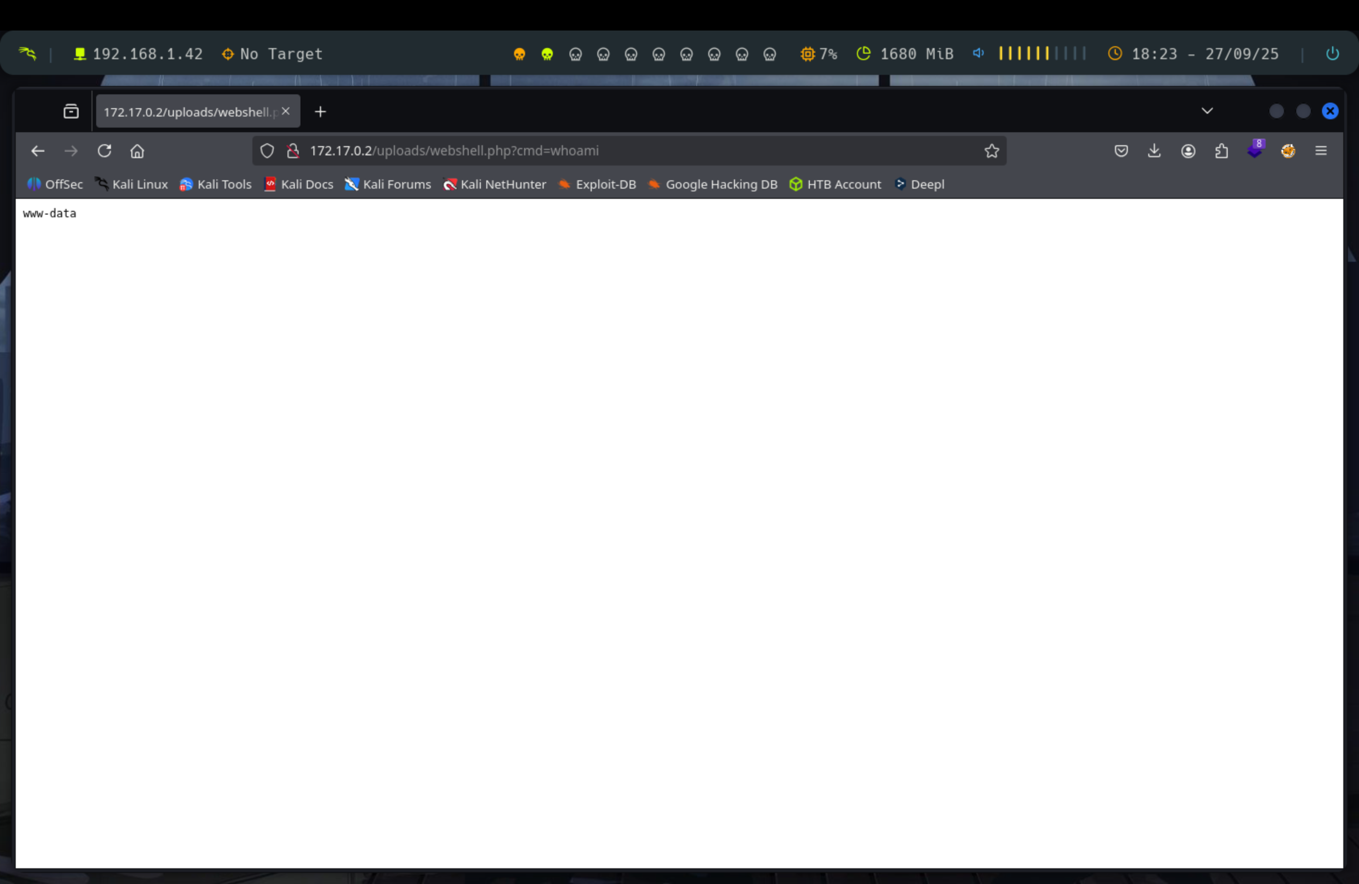Click the insecure connection padlock icon
1359x884 pixels.
[x=293, y=151]
